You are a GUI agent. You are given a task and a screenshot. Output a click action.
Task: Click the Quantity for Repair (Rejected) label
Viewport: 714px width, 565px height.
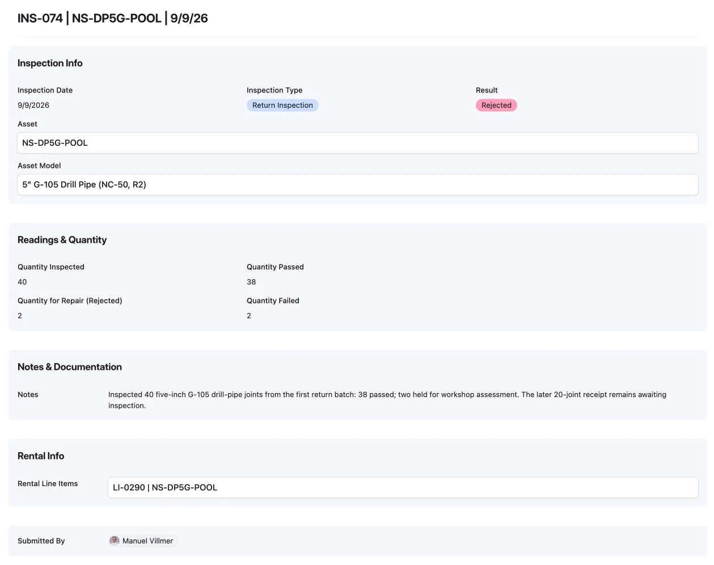tap(70, 301)
